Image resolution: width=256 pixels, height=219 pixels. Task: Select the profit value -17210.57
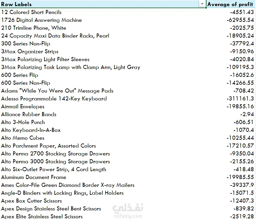[240, 146]
